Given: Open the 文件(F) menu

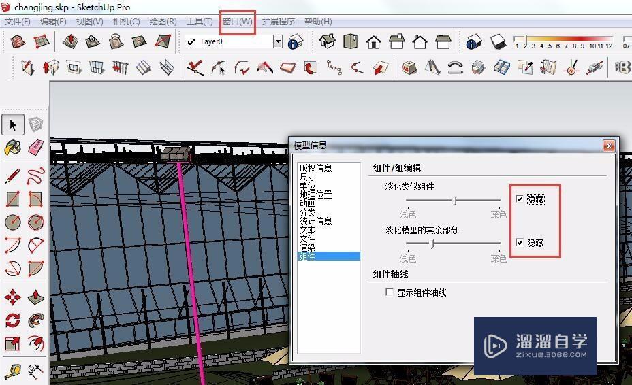Looking at the screenshot, I should click(x=18, y=21).
